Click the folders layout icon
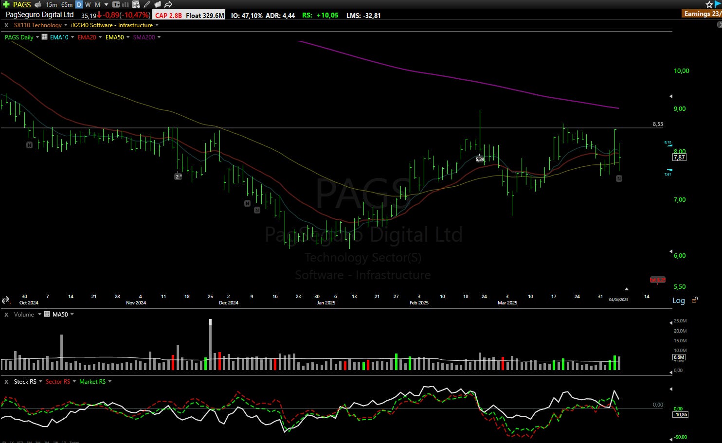The height and width of the screenshot is (443, 722). (x=157, y=4)
